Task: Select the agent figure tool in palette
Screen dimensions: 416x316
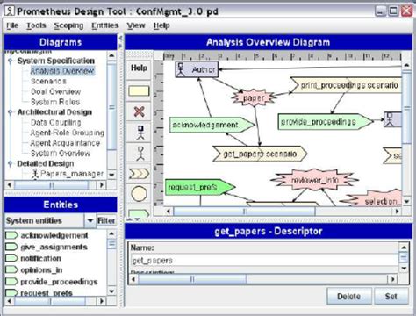Action: point(140,133)
